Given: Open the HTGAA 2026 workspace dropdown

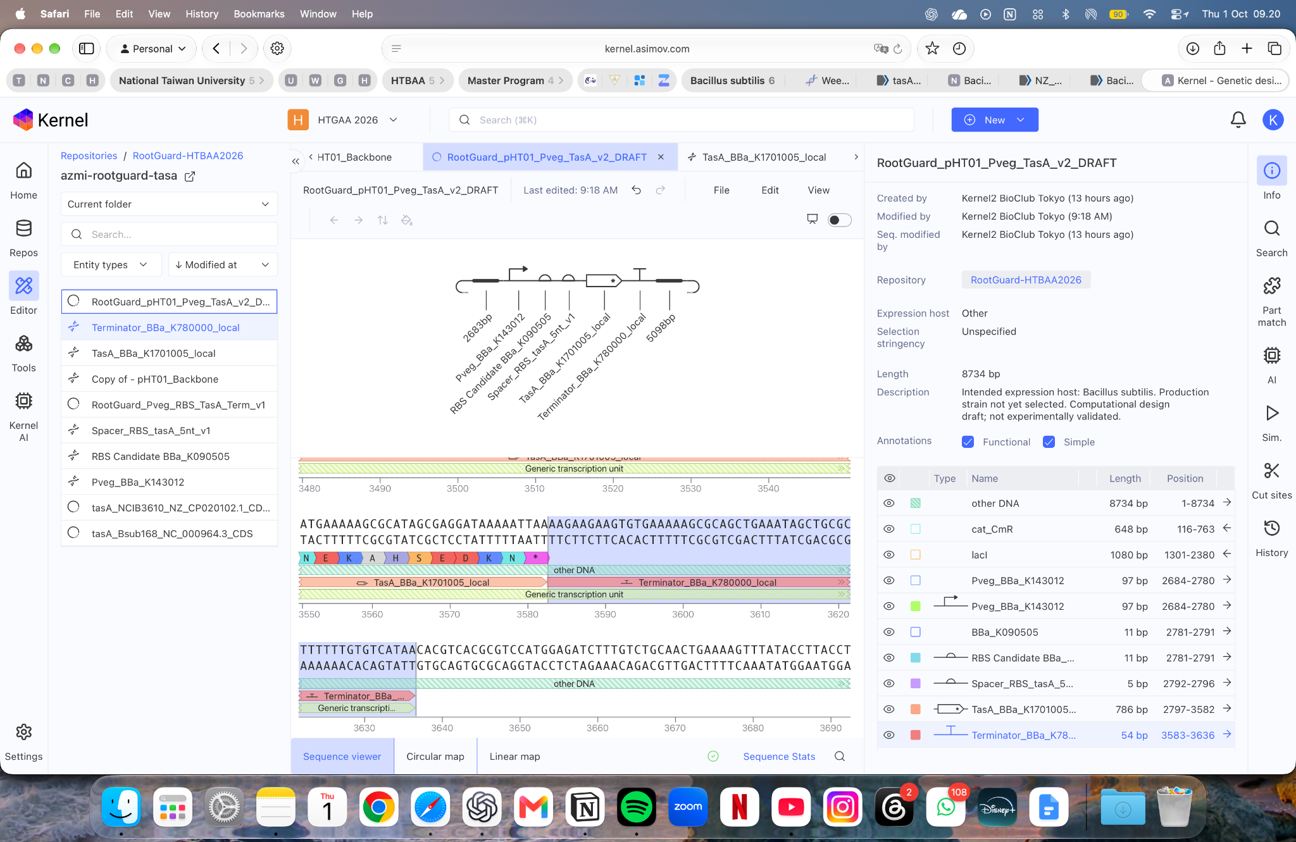Looking at the screenshot, I should [x=343, y=120].
